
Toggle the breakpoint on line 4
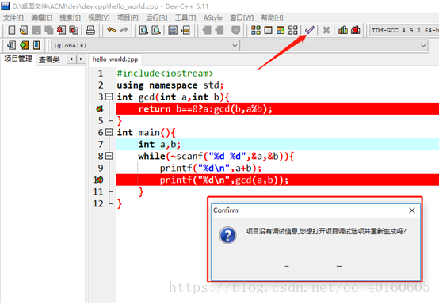point(100,108)
